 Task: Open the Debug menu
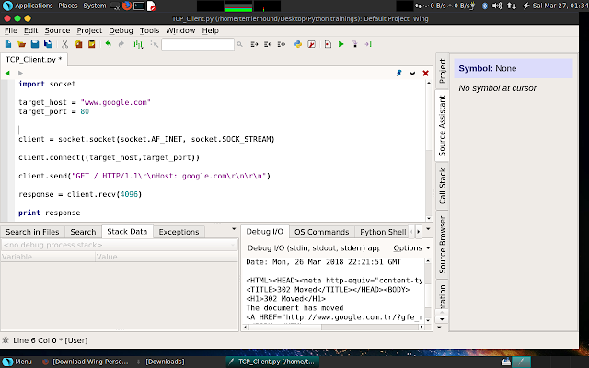point(121,30)
